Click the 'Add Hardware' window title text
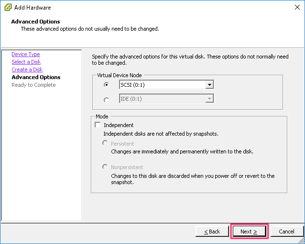This screenshot has width=305, height=244. (33, 8)
